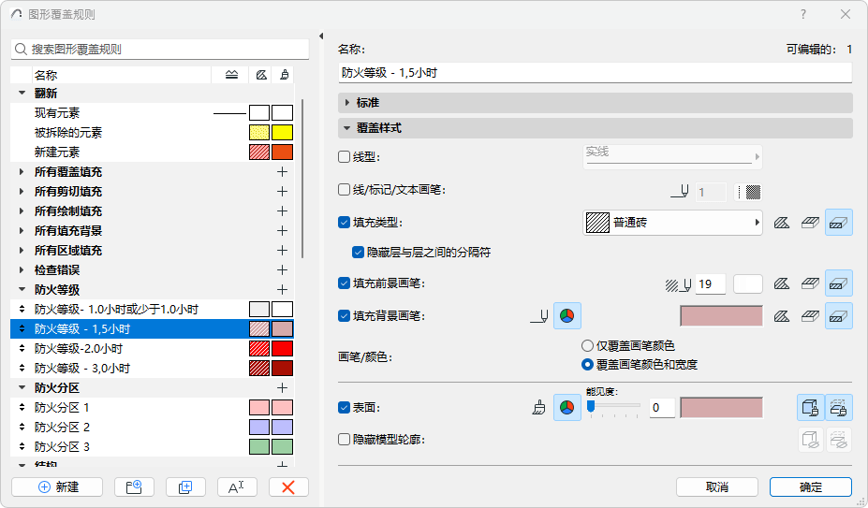The width and height of the screenshot is (868, 508).
Task: Click the rename rule icon button
Action: [x=237, y=487]
